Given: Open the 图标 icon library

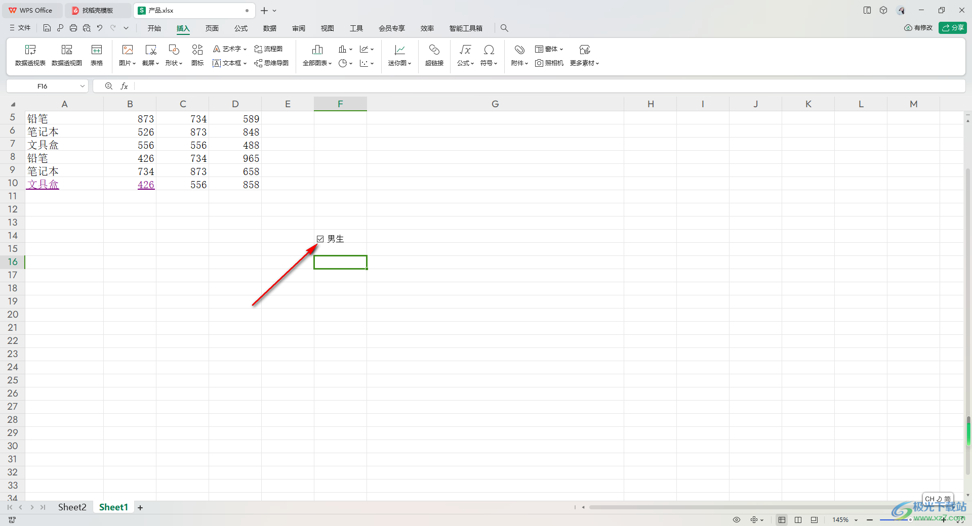Looking at the screenshot, I should point(197,55).
